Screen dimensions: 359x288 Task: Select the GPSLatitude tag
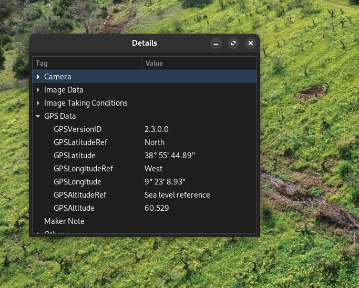[x=75, y=156]
